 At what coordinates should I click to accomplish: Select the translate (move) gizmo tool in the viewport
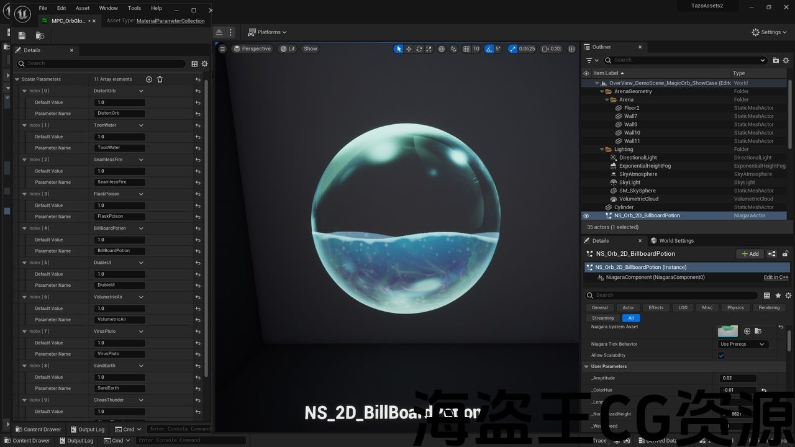(409, 49)
